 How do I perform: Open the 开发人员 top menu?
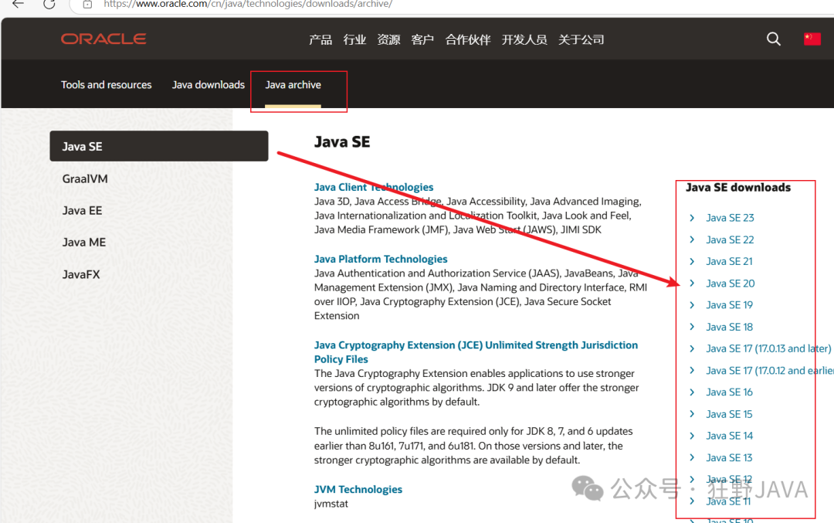tap(524, 39)
